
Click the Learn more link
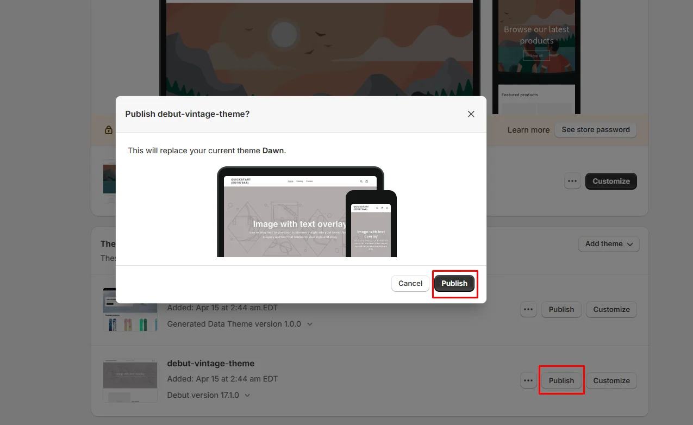528,130
